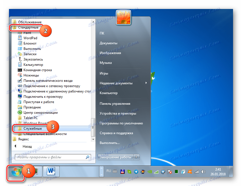
Task: Collapse the Стандартные folder
Action: pyautogui.click(x=28, y=27)
